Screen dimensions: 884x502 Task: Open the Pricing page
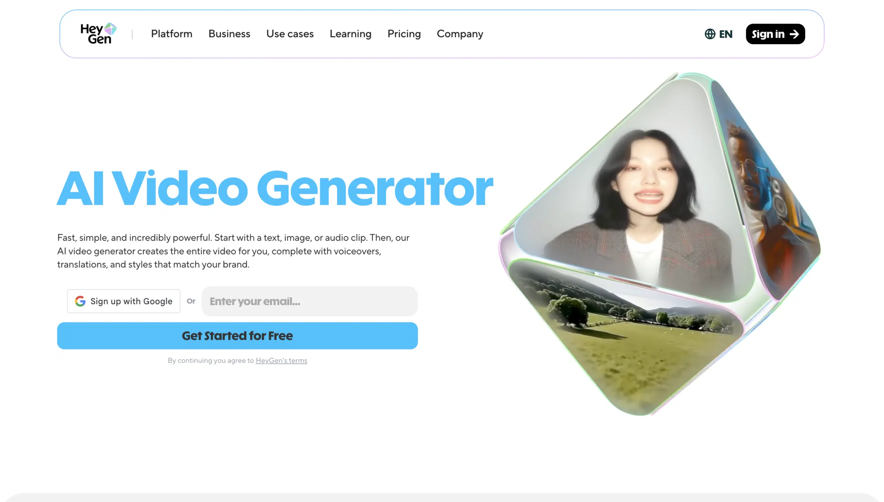404,33
